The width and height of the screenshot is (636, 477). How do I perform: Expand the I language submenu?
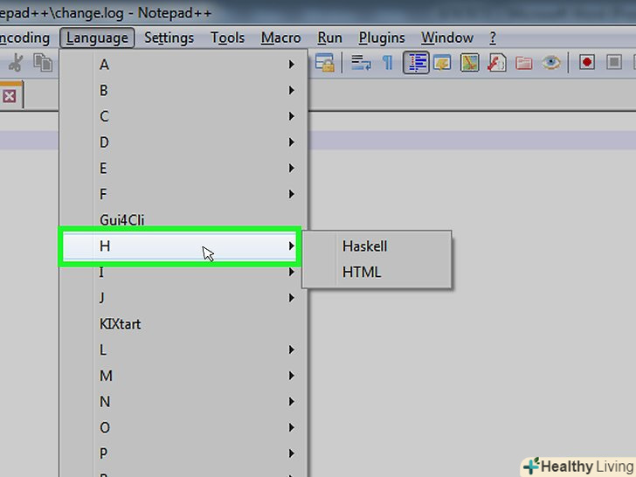click(183, 273)
